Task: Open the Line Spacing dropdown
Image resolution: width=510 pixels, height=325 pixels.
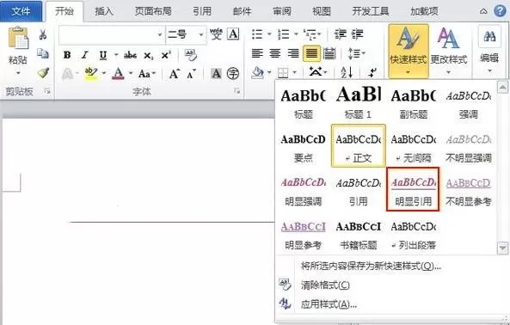Action: [x=356, y=53]
